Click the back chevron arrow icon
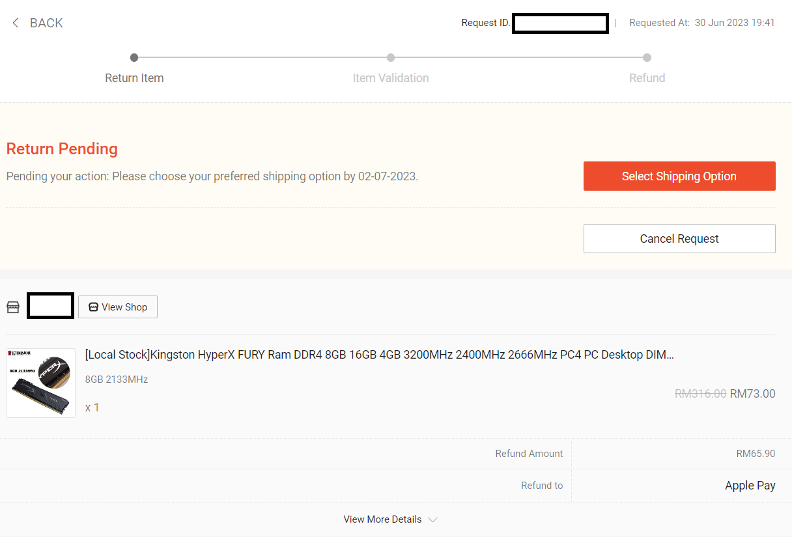 coord(16,23)
